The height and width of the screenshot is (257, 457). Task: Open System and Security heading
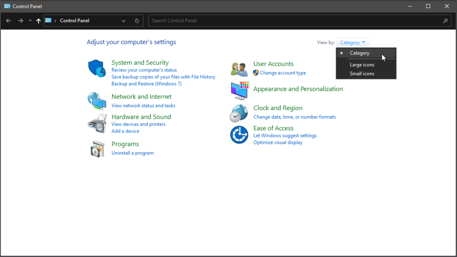coord(140,63)
